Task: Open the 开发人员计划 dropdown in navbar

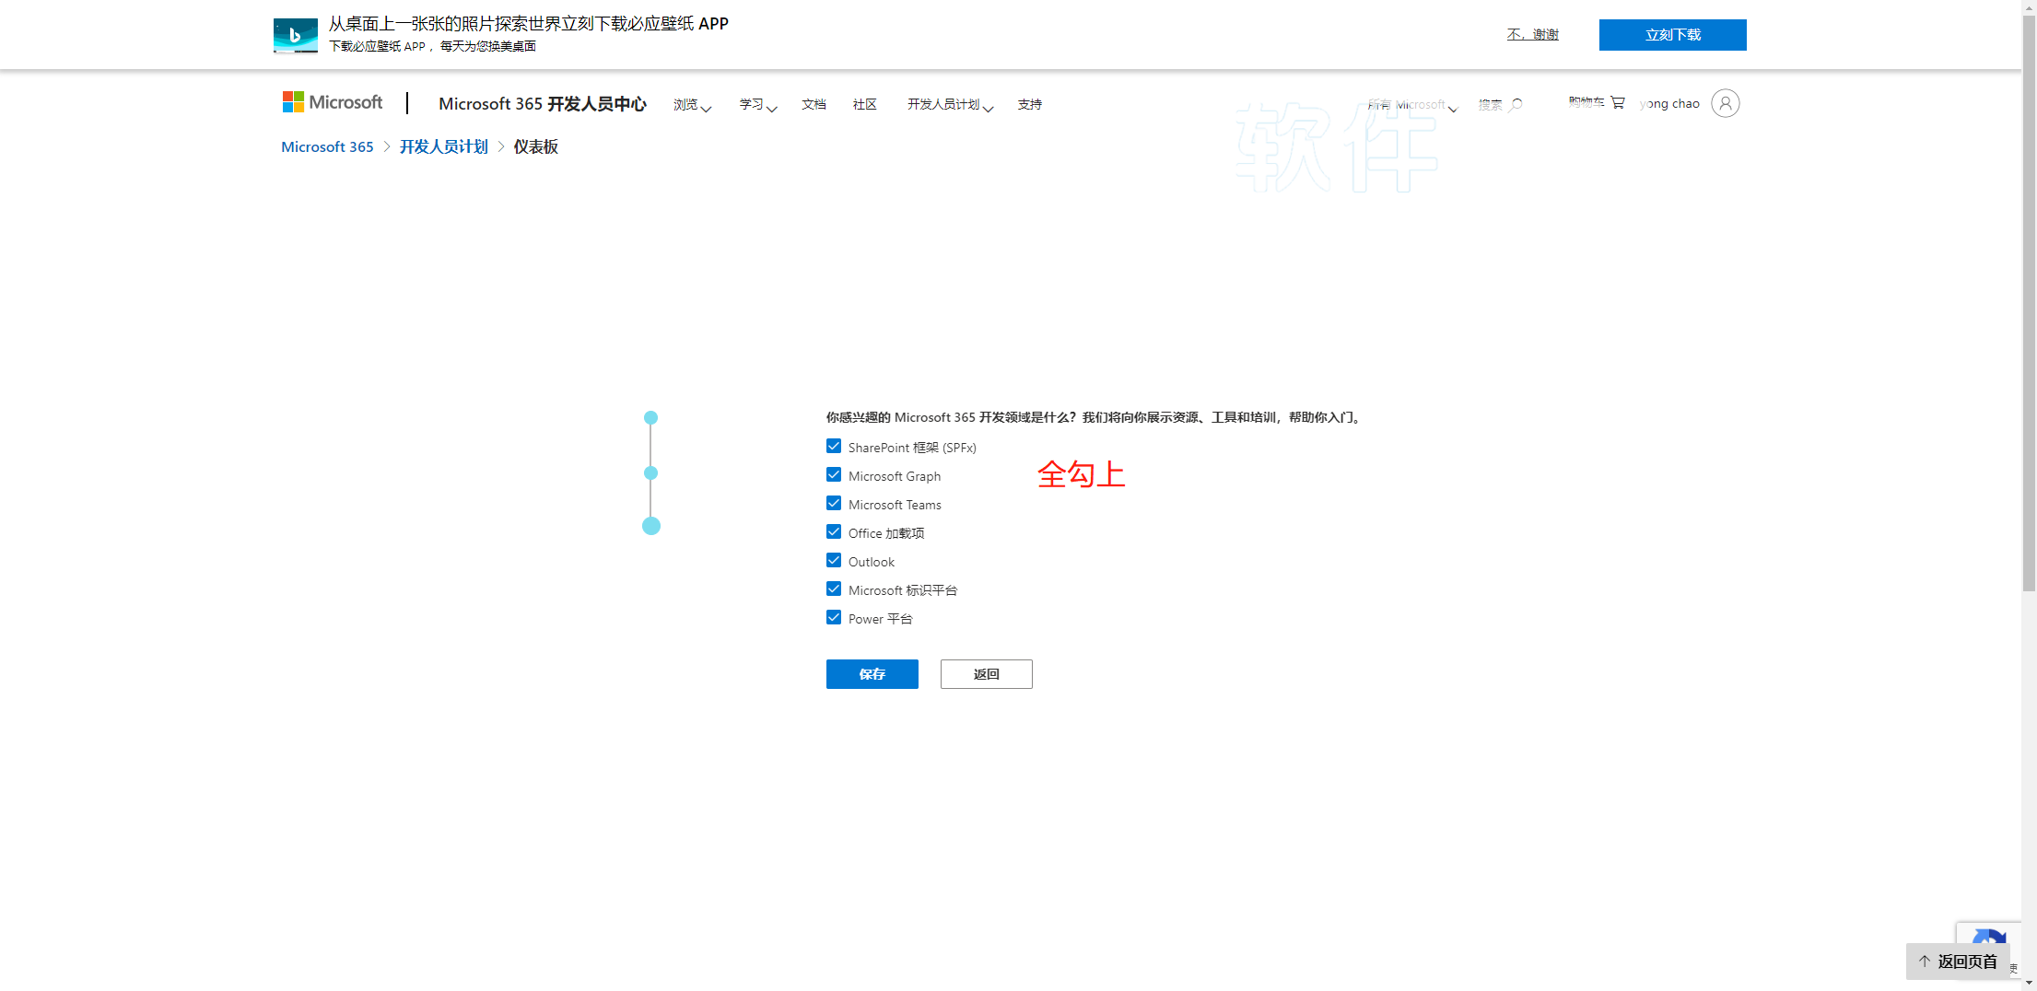Action: pyautogui.click(x=949, y=105)
